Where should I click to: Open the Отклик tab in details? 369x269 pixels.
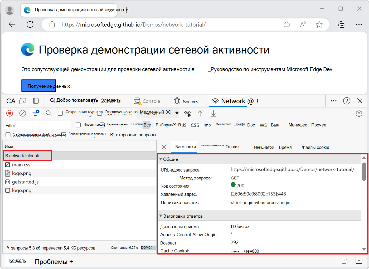[232, 147]
